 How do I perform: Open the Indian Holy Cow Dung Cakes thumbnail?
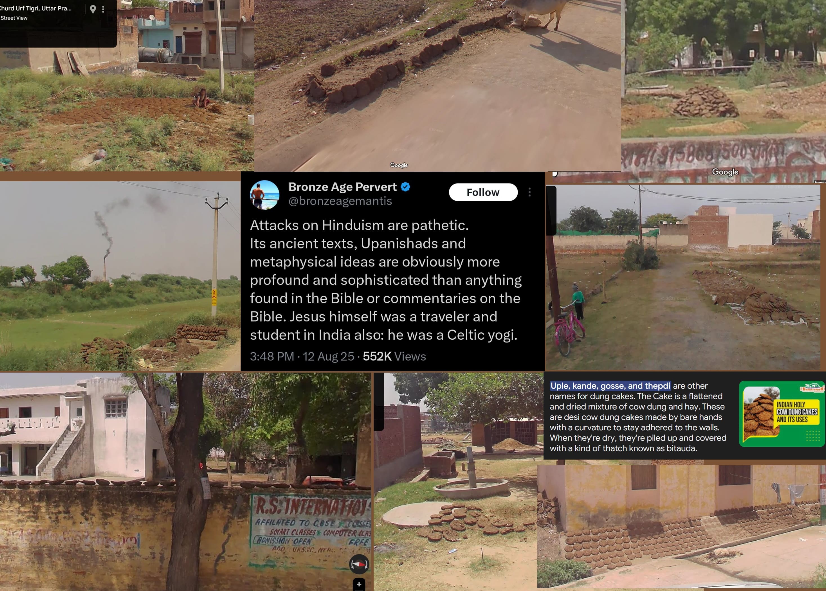coord(782,414)
